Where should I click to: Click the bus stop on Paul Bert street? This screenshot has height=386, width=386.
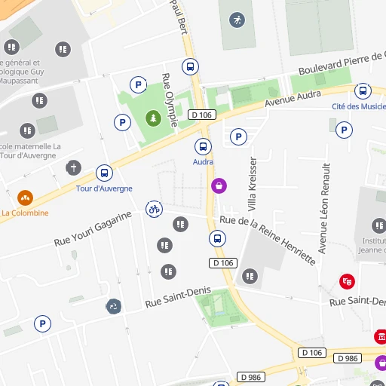click(190, 67)
